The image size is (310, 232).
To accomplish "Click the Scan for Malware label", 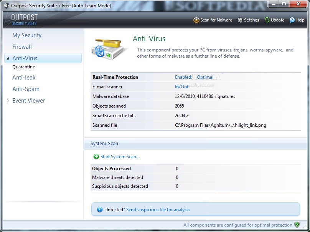I will point(216,20).
